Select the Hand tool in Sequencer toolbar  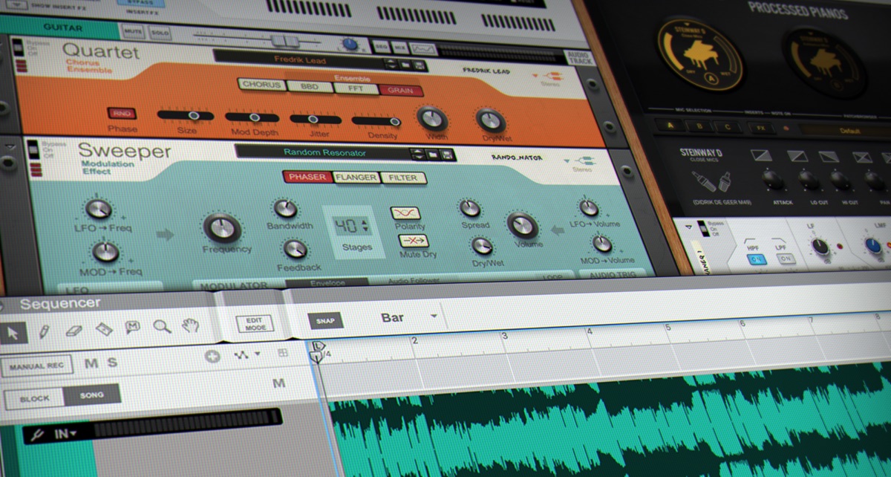[191, 325]
